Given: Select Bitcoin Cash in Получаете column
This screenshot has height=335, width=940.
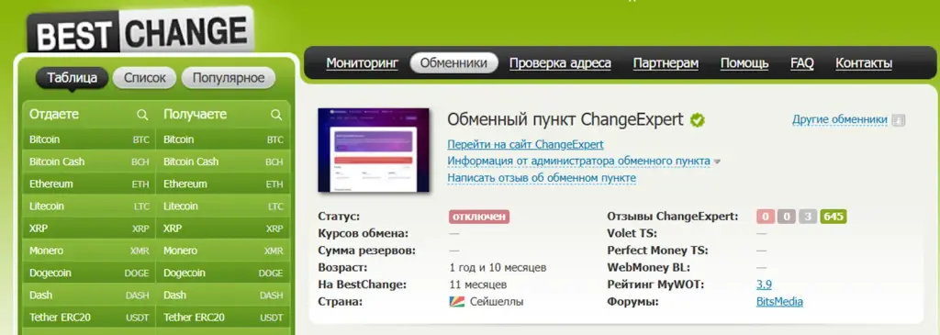Looking at the screenshot, I should point(223,162).
